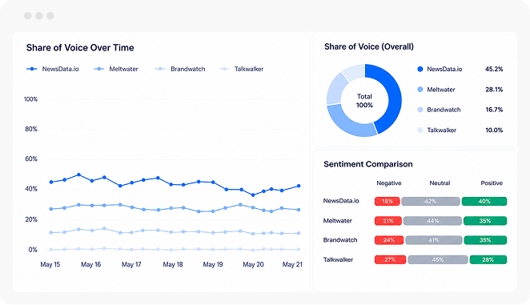Click the Neutral column header
The width and height of the screenshot is (530, 305).
(x=440, y=183)
